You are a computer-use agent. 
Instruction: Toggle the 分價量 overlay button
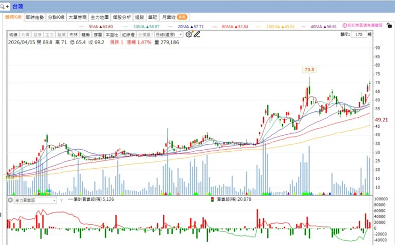(x=144, y=35)
